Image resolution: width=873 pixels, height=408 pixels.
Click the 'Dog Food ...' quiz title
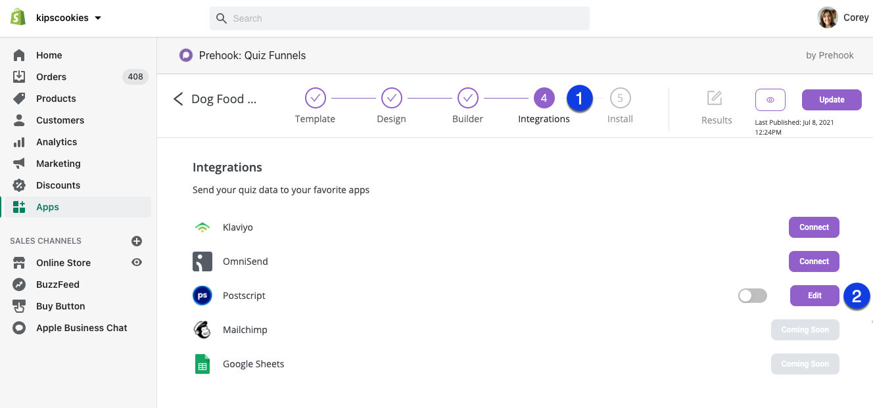pyautogui.click(x=224, y=99)
